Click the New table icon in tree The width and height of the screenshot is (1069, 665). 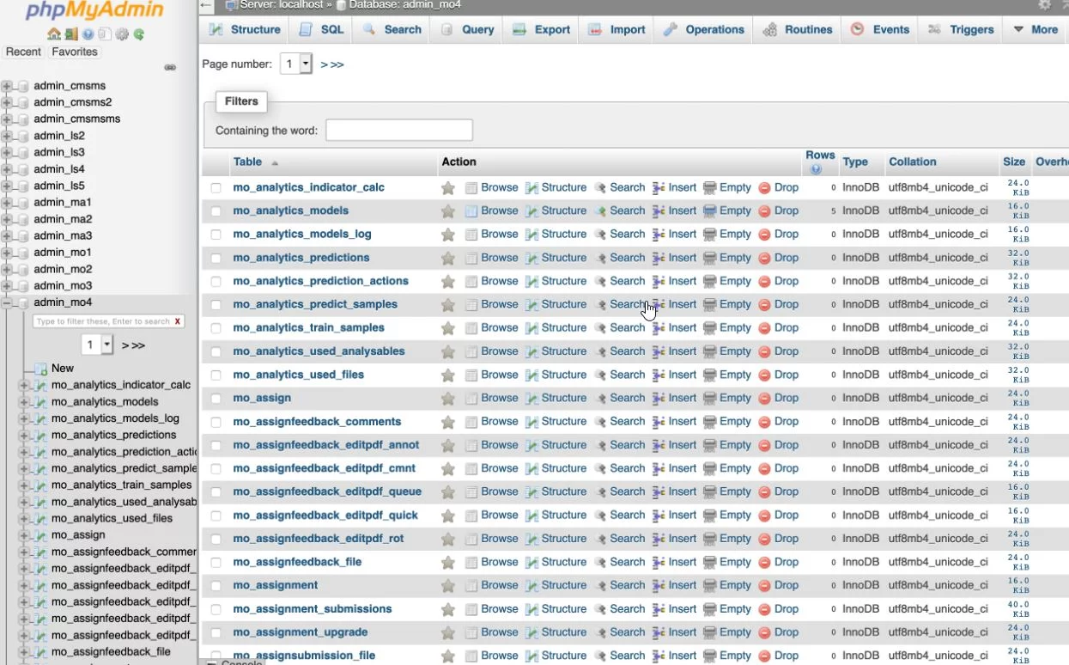click(x=40, y=369)
